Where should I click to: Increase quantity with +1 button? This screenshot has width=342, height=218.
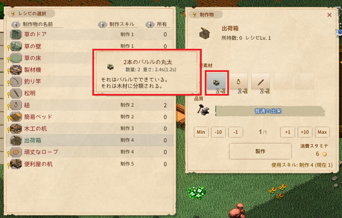[287, 132]
